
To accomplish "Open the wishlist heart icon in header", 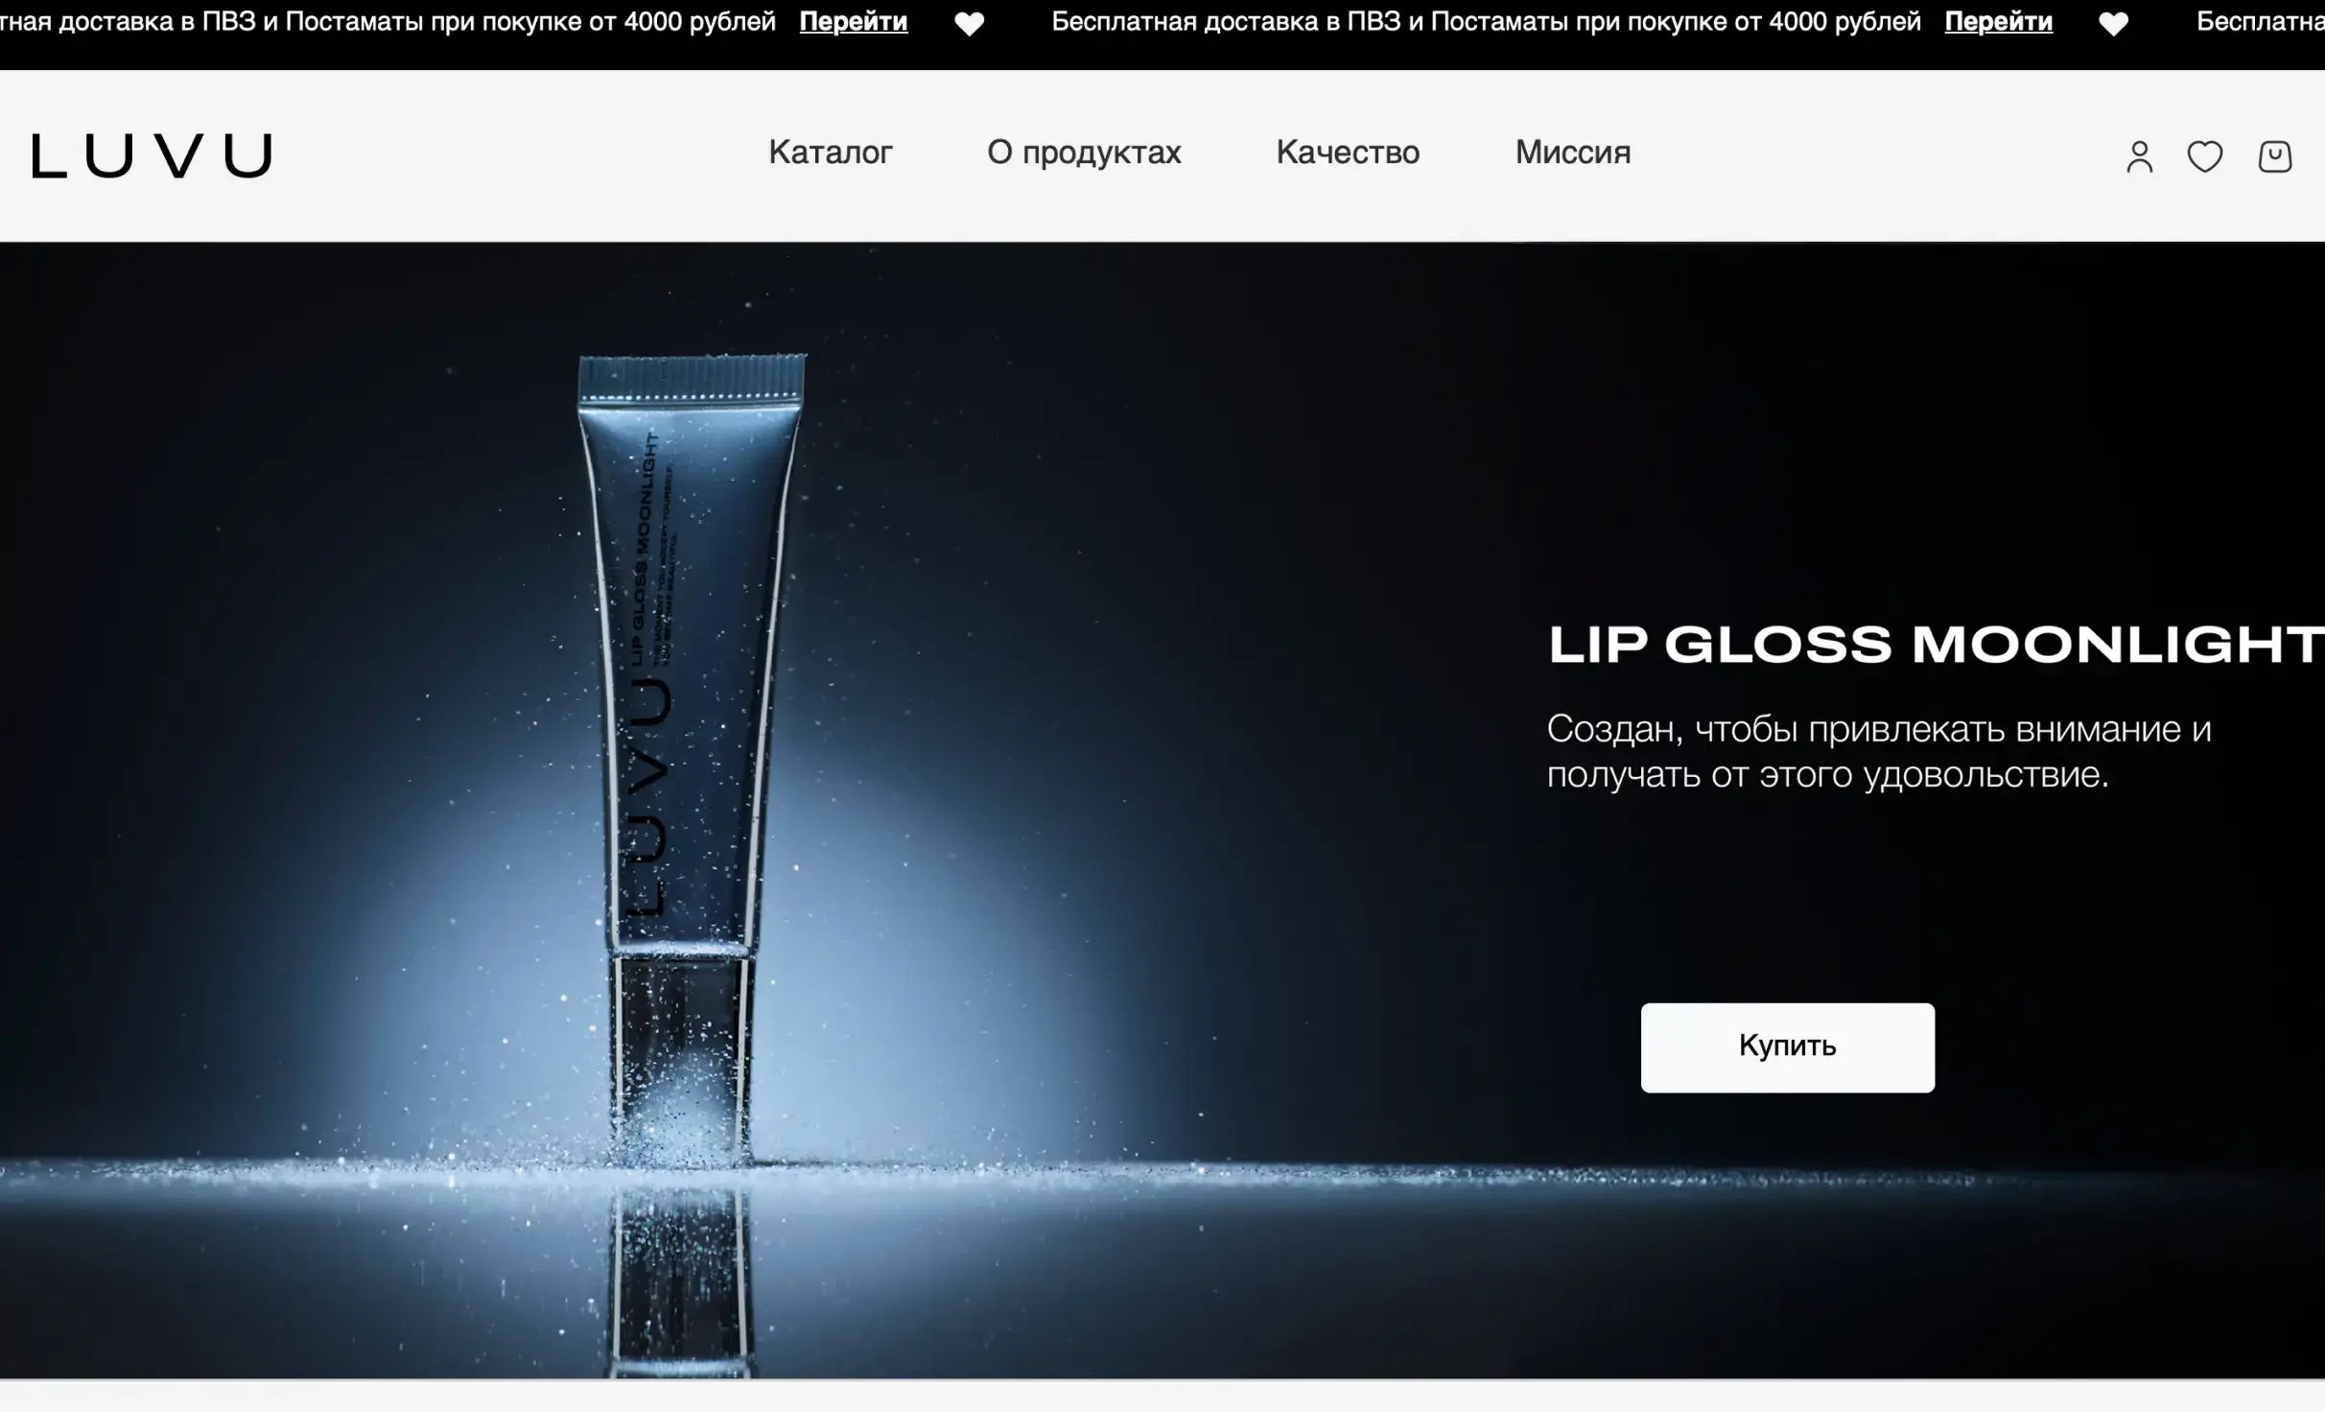I will click(x=2205, y=156).
